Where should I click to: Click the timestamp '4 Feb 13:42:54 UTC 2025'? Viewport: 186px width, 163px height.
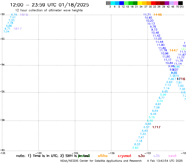[x=165, y=161]
